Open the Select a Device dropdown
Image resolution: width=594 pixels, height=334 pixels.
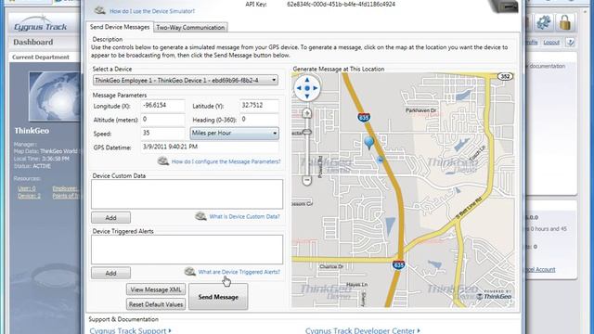coord(186,81)
